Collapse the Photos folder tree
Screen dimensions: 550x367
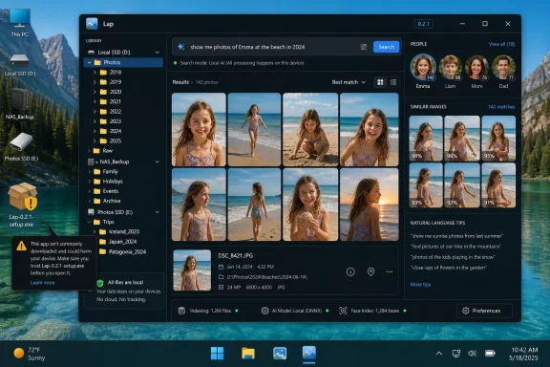point(90,62)
